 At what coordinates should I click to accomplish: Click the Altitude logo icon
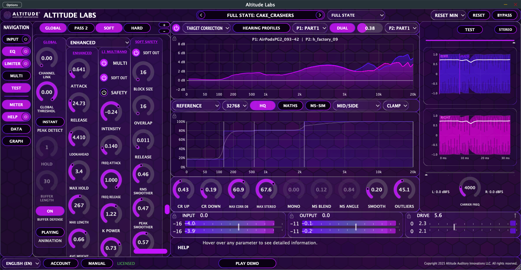click(7, 15)
